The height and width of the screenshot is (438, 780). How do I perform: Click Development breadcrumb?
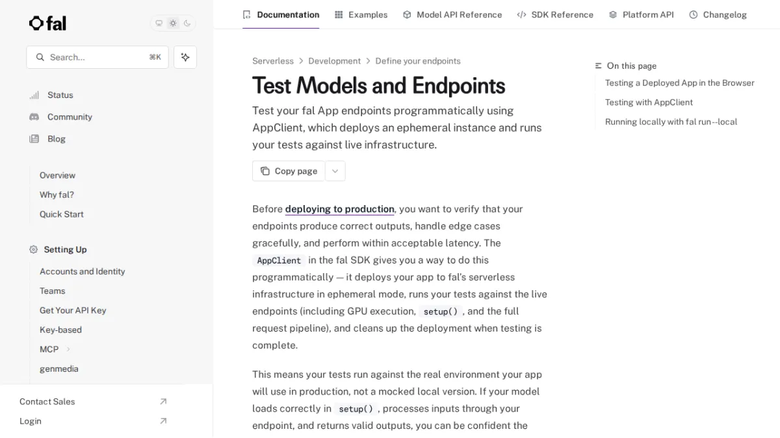(x=334, y=61)
